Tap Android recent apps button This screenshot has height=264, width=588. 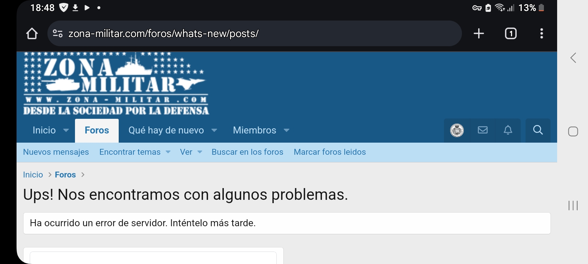click(x=573, y=205)
